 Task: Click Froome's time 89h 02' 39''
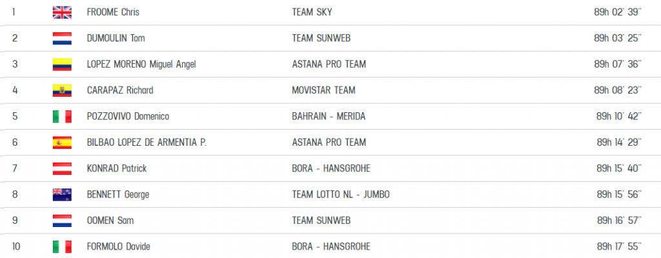pyautogui.click(x=618, y=12)
